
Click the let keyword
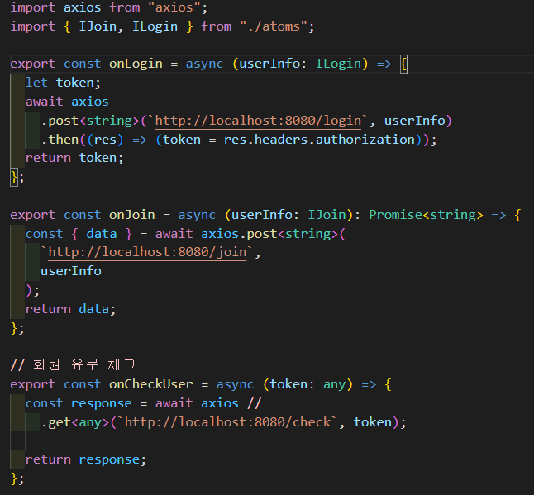[36, 83]
